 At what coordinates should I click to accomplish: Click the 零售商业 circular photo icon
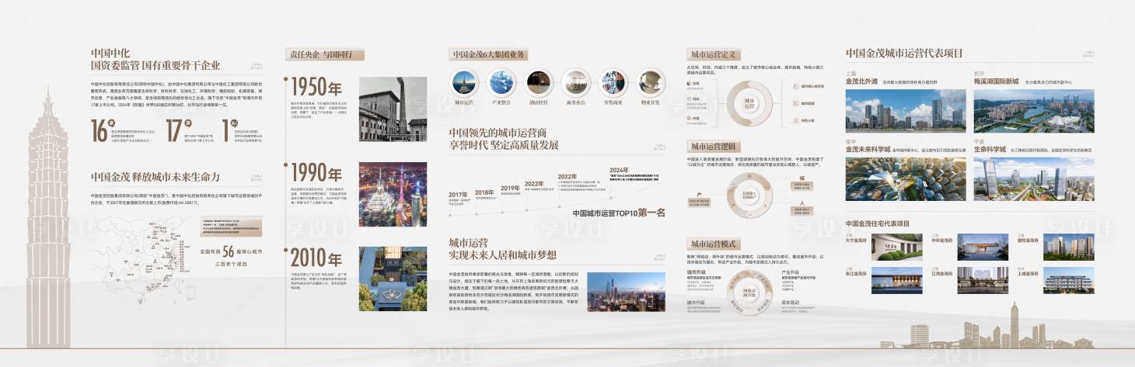point(613,82)
